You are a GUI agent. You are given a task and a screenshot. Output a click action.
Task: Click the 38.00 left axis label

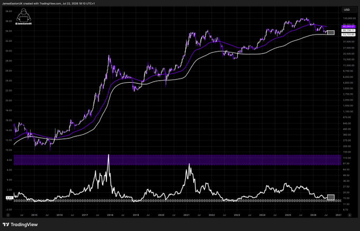point(8,11)
